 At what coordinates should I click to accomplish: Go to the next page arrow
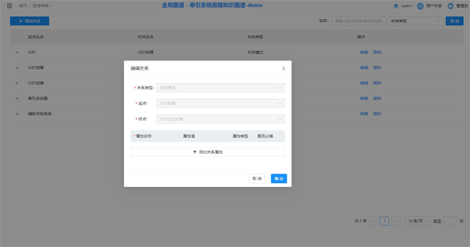[x=395, y=221]
